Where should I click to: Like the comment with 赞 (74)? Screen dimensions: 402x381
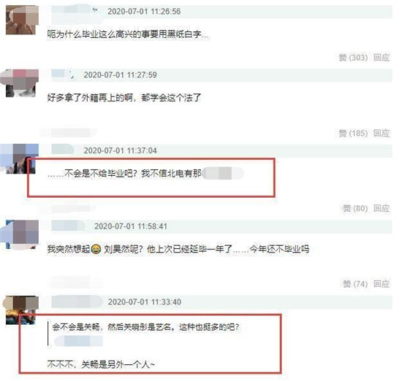click(x=355, y=284)
